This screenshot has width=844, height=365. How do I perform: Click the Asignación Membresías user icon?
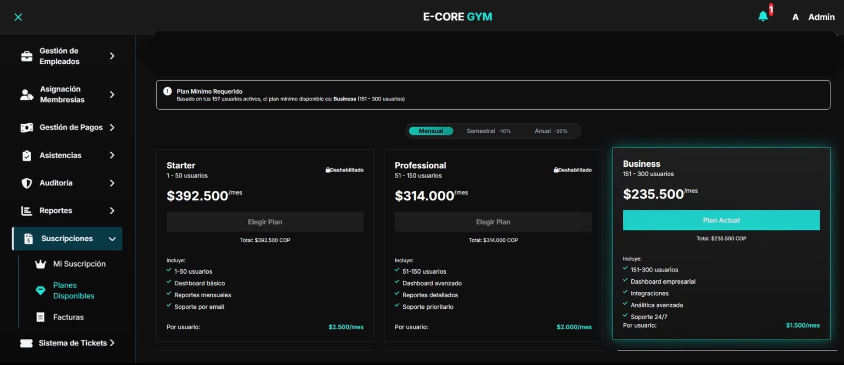coord(27,94)
